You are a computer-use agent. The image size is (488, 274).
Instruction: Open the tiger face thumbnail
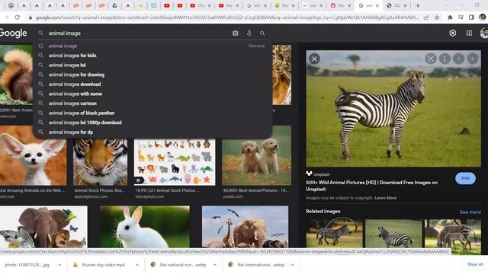tap(100, 162)
